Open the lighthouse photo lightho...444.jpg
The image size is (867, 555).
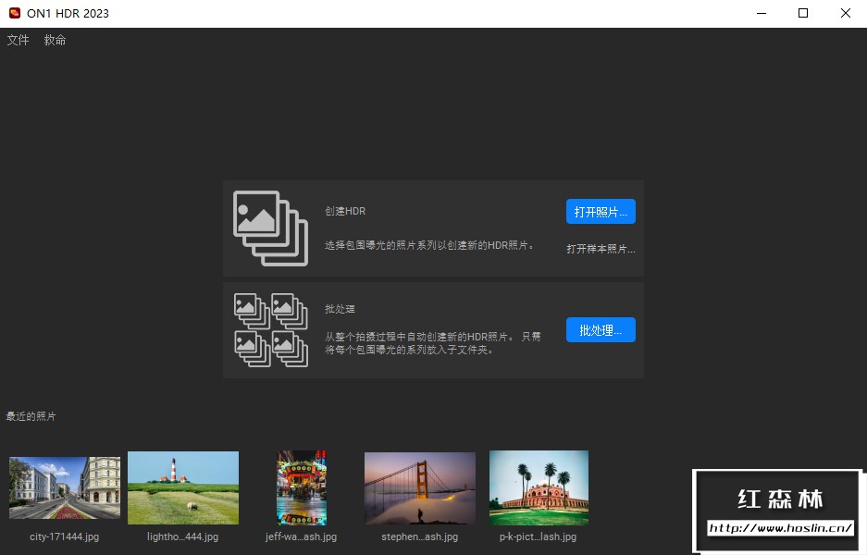pos(182,487)
